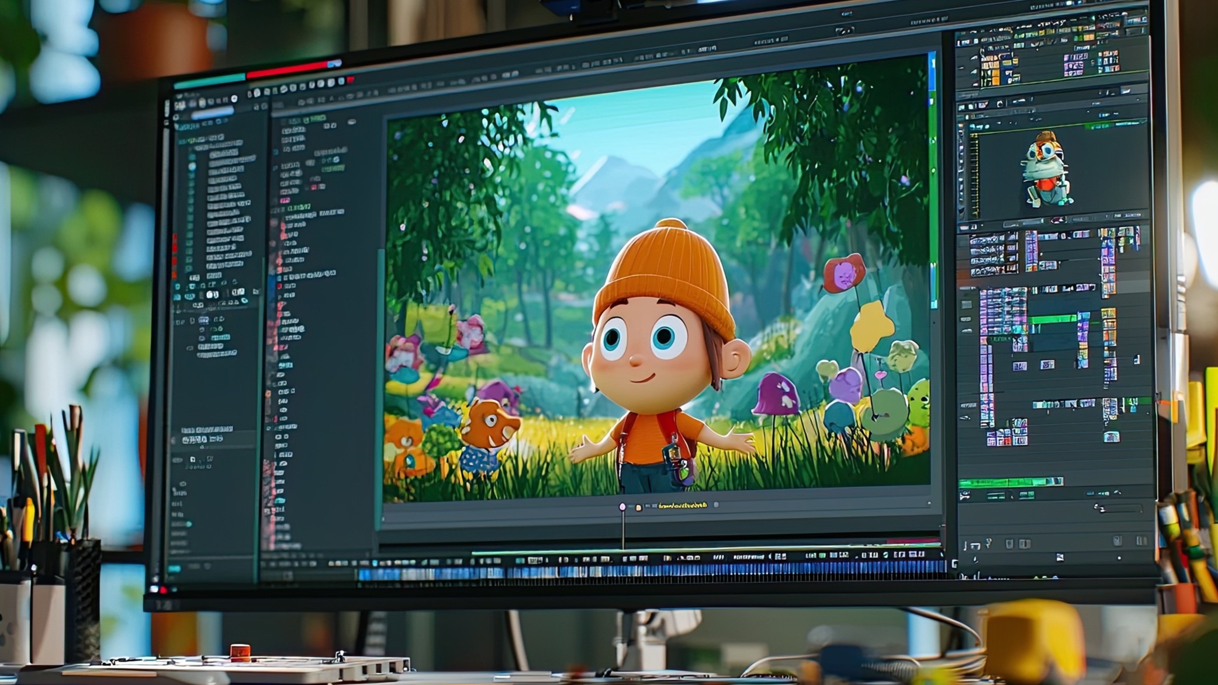
Task: Click the camera-like icon below green progress bar
Action: click(x=964, y=496)
